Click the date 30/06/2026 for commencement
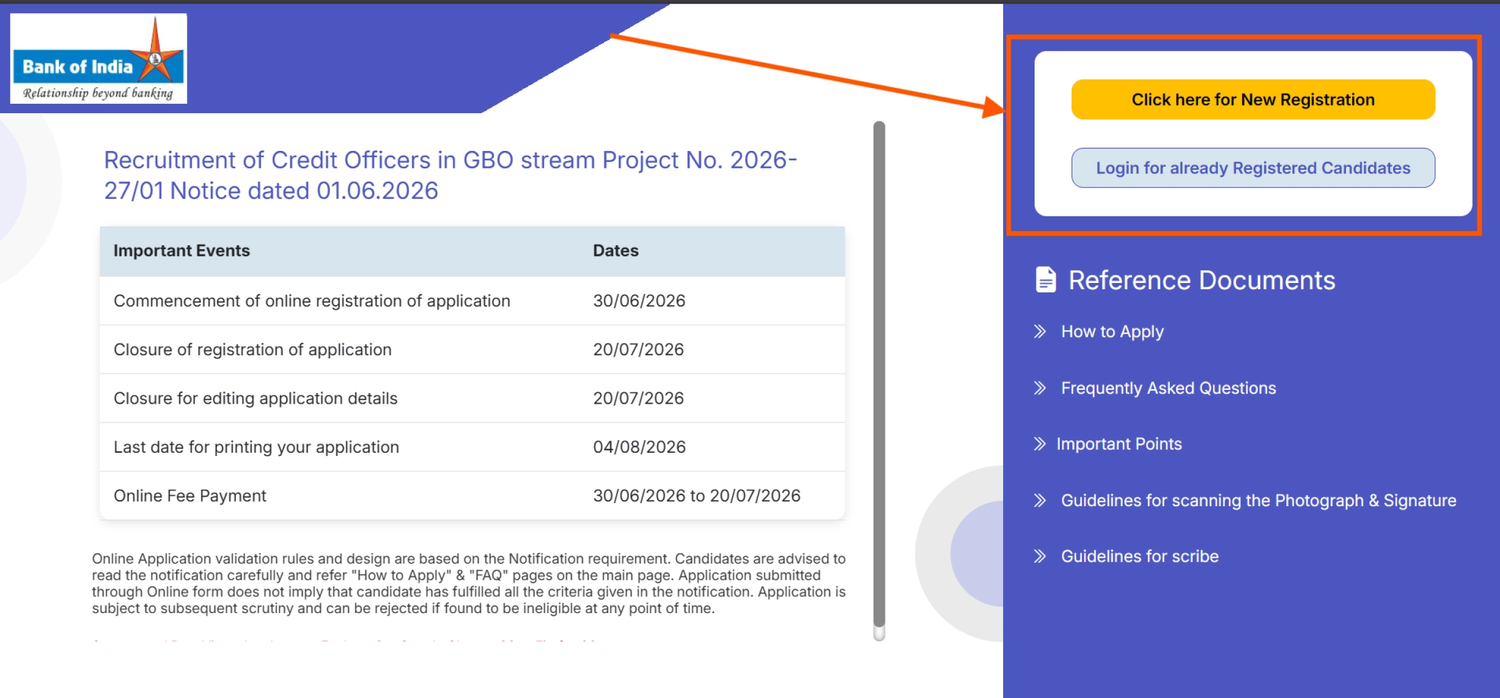 639,301
